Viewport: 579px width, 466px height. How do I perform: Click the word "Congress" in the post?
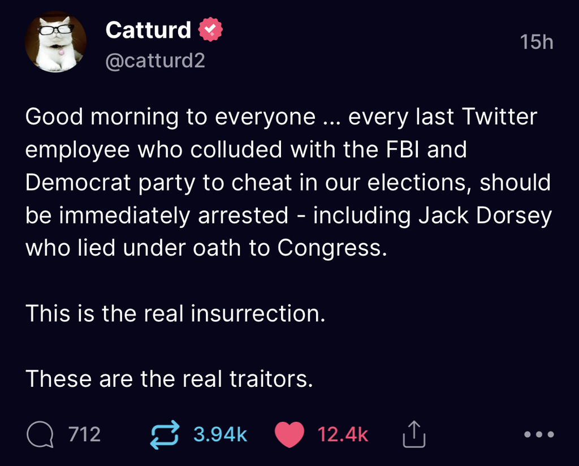[x=329, y=248]
